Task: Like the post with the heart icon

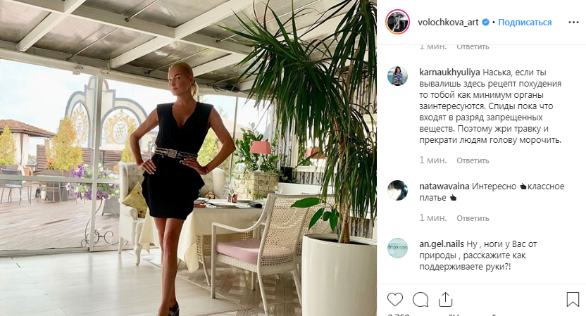Action: 395,300
